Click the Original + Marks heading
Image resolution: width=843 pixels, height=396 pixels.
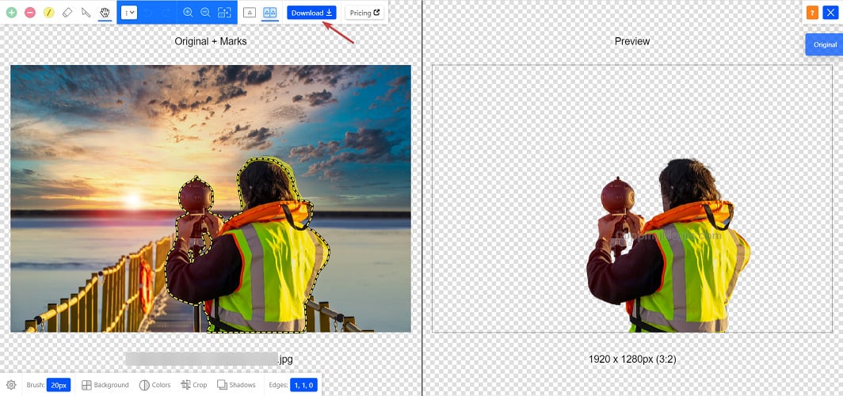[211, 41]
